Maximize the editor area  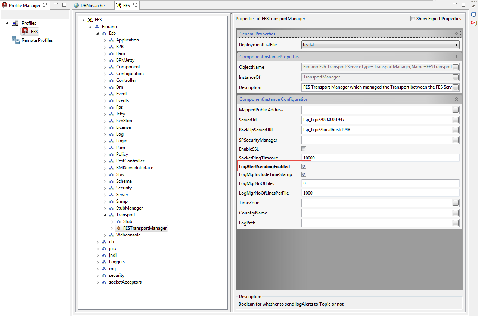(463, 5)
